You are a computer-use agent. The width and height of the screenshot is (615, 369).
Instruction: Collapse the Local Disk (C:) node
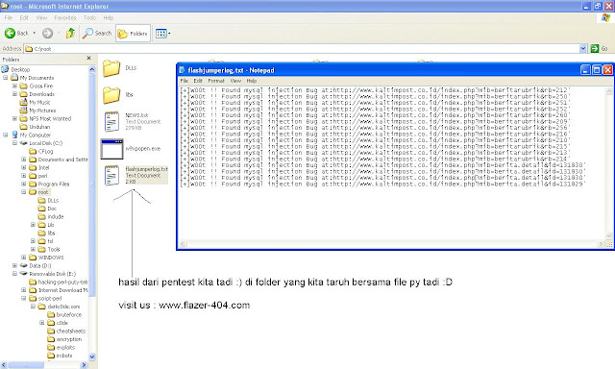click(15, 143)
